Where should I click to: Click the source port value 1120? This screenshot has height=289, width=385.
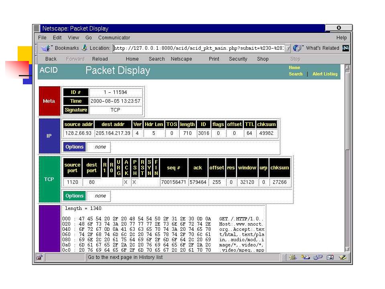[x=73, y=182]
